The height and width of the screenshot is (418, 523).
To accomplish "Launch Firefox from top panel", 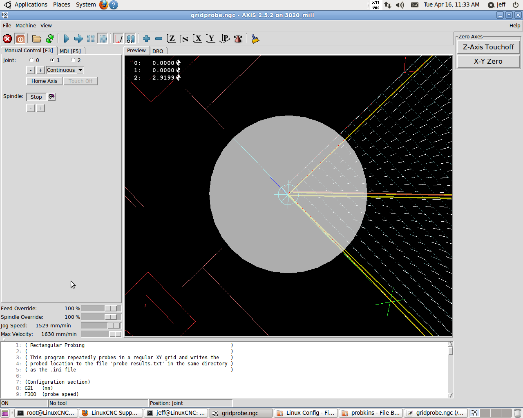I will [104, 4].
